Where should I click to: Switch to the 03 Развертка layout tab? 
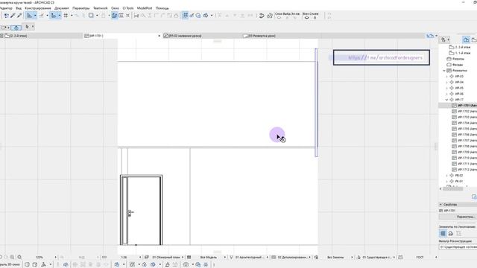pos(282,36)
